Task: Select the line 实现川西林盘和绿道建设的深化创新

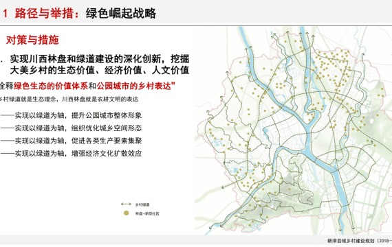Action: tap(85, 59)
